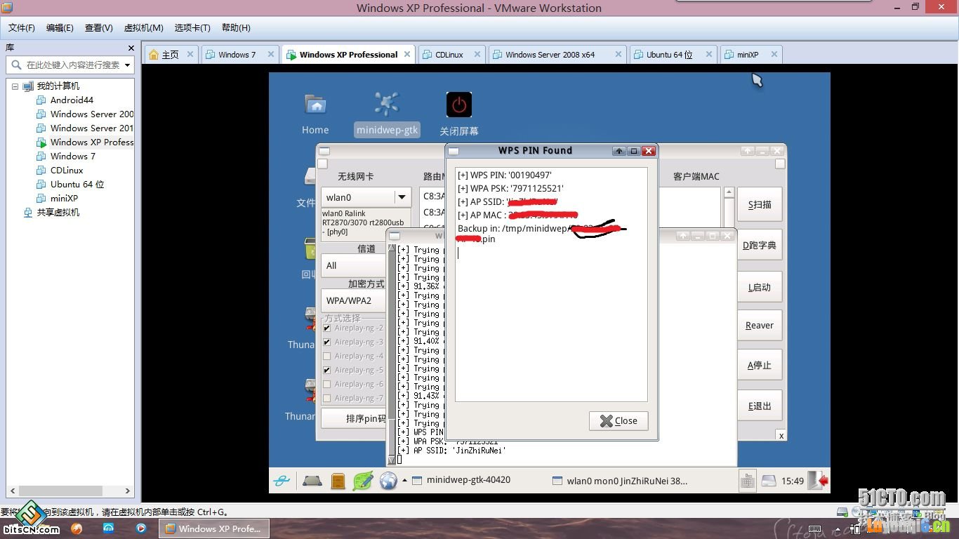Click the 排序pin码 button

354,419
